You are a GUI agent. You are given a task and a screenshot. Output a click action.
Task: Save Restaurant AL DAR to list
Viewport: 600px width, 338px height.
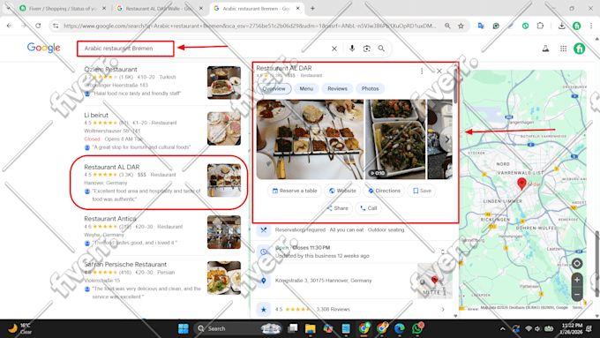[x=421, y=191]
